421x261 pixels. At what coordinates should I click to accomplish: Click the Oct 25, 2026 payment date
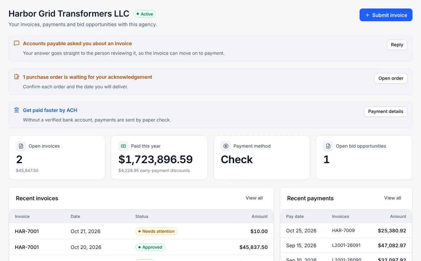point(301,231)
